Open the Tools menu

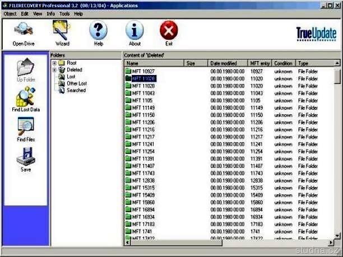coord(64,13)
